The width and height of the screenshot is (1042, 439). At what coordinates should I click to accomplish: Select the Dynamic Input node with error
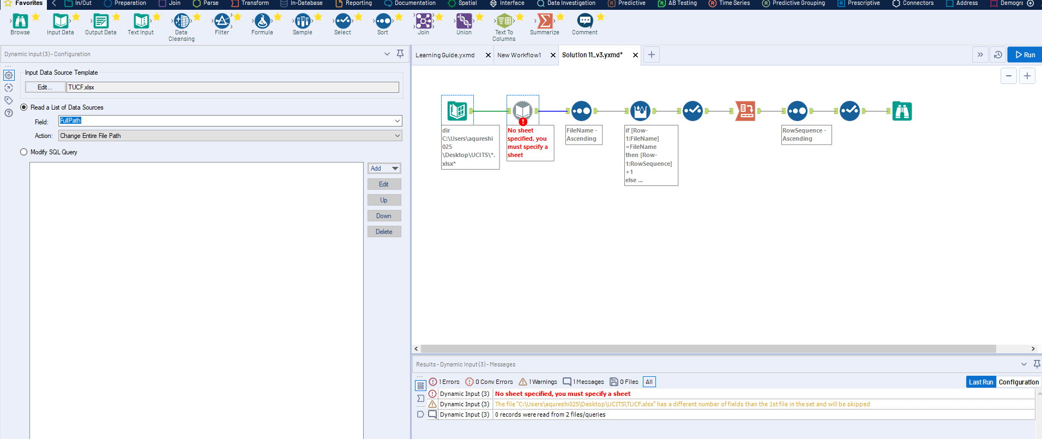522,111
